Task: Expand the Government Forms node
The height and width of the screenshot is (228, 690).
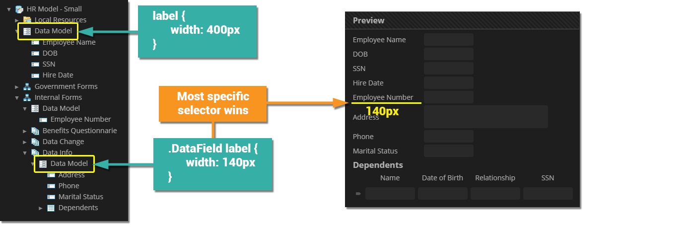Action: pos(17,86)
